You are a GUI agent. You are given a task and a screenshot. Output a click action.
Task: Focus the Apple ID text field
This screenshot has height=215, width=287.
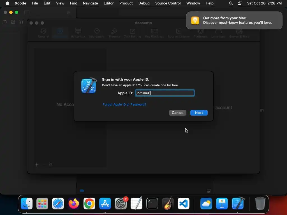pyautogui.click(x=165, y=93)
